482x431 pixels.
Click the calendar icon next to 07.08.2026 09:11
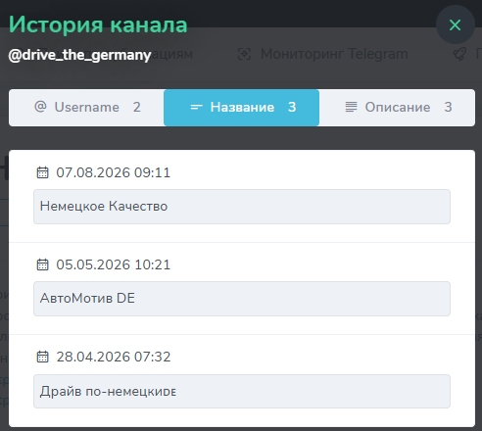(42, 172)
